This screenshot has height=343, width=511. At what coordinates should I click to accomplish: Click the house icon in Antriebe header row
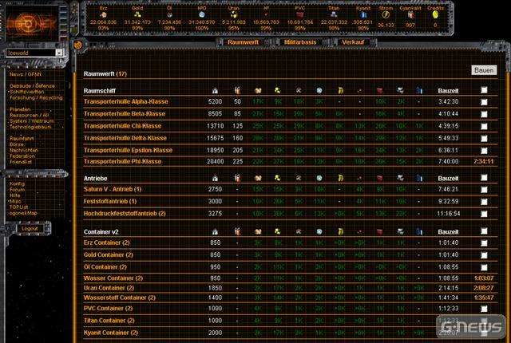pos(215,179)
